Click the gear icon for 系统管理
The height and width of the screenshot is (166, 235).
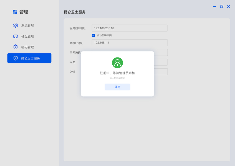pyautogui.click(x=16, y=25)
